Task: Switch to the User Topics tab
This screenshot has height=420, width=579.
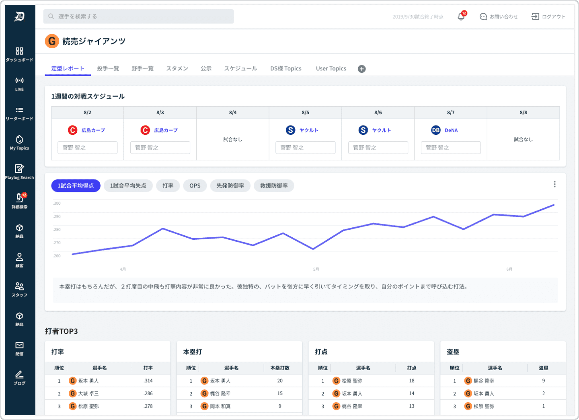Action: [331, 68]
